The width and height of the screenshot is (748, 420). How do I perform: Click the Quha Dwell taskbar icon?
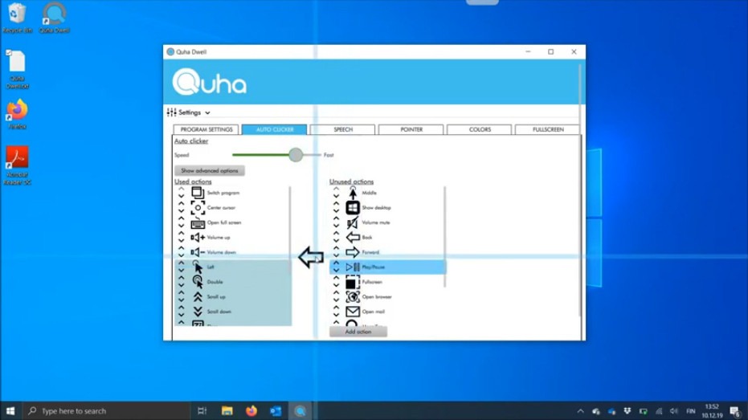pyautogui.click(x=300, y=411)
